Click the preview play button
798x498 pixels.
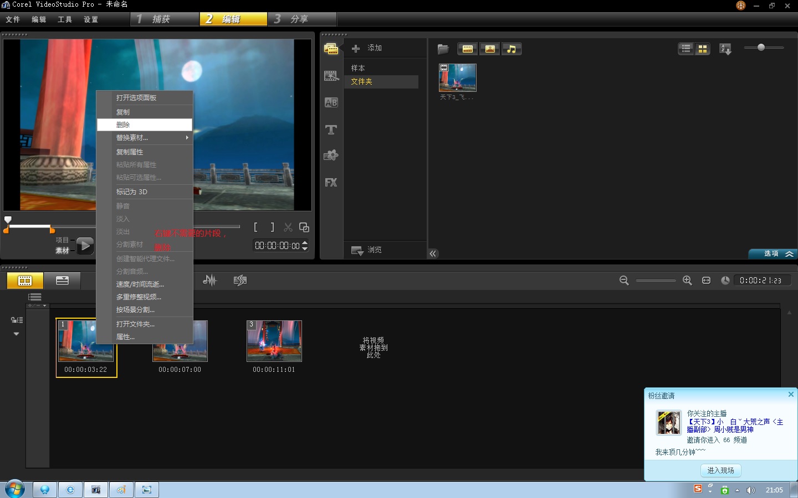[85, 245]
